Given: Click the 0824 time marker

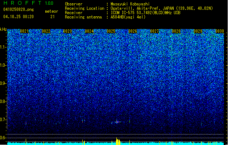Looking at the screenshot, I should (89, 31).
